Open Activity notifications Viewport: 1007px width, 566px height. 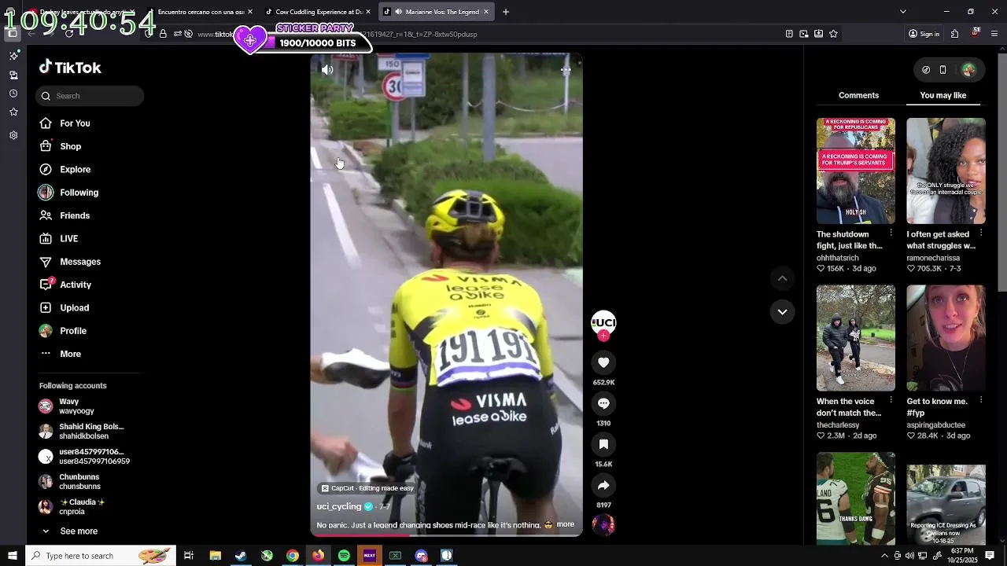point(76,285)
